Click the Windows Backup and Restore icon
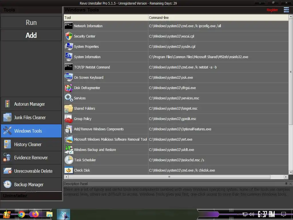 tap(69, 150)
